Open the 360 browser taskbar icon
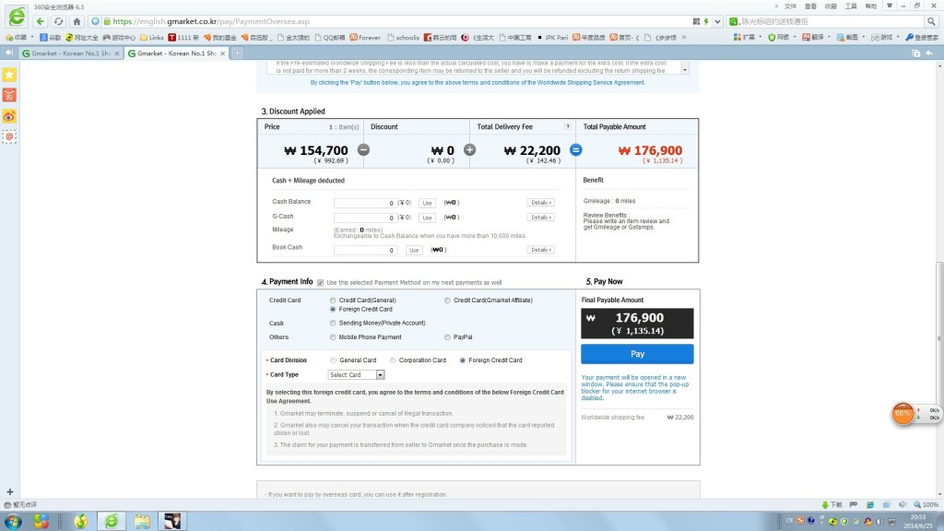Image resolution: width=944 pixels, height=531 pixels. pyautogui.click(x=112, y=521)
